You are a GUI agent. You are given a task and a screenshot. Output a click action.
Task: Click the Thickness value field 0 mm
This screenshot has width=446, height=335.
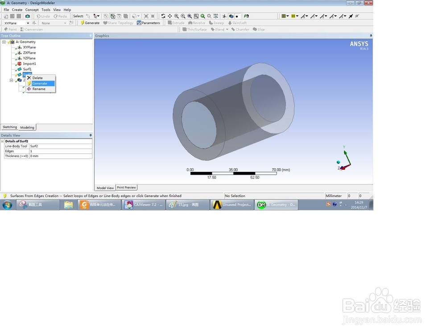coord(61,156)
